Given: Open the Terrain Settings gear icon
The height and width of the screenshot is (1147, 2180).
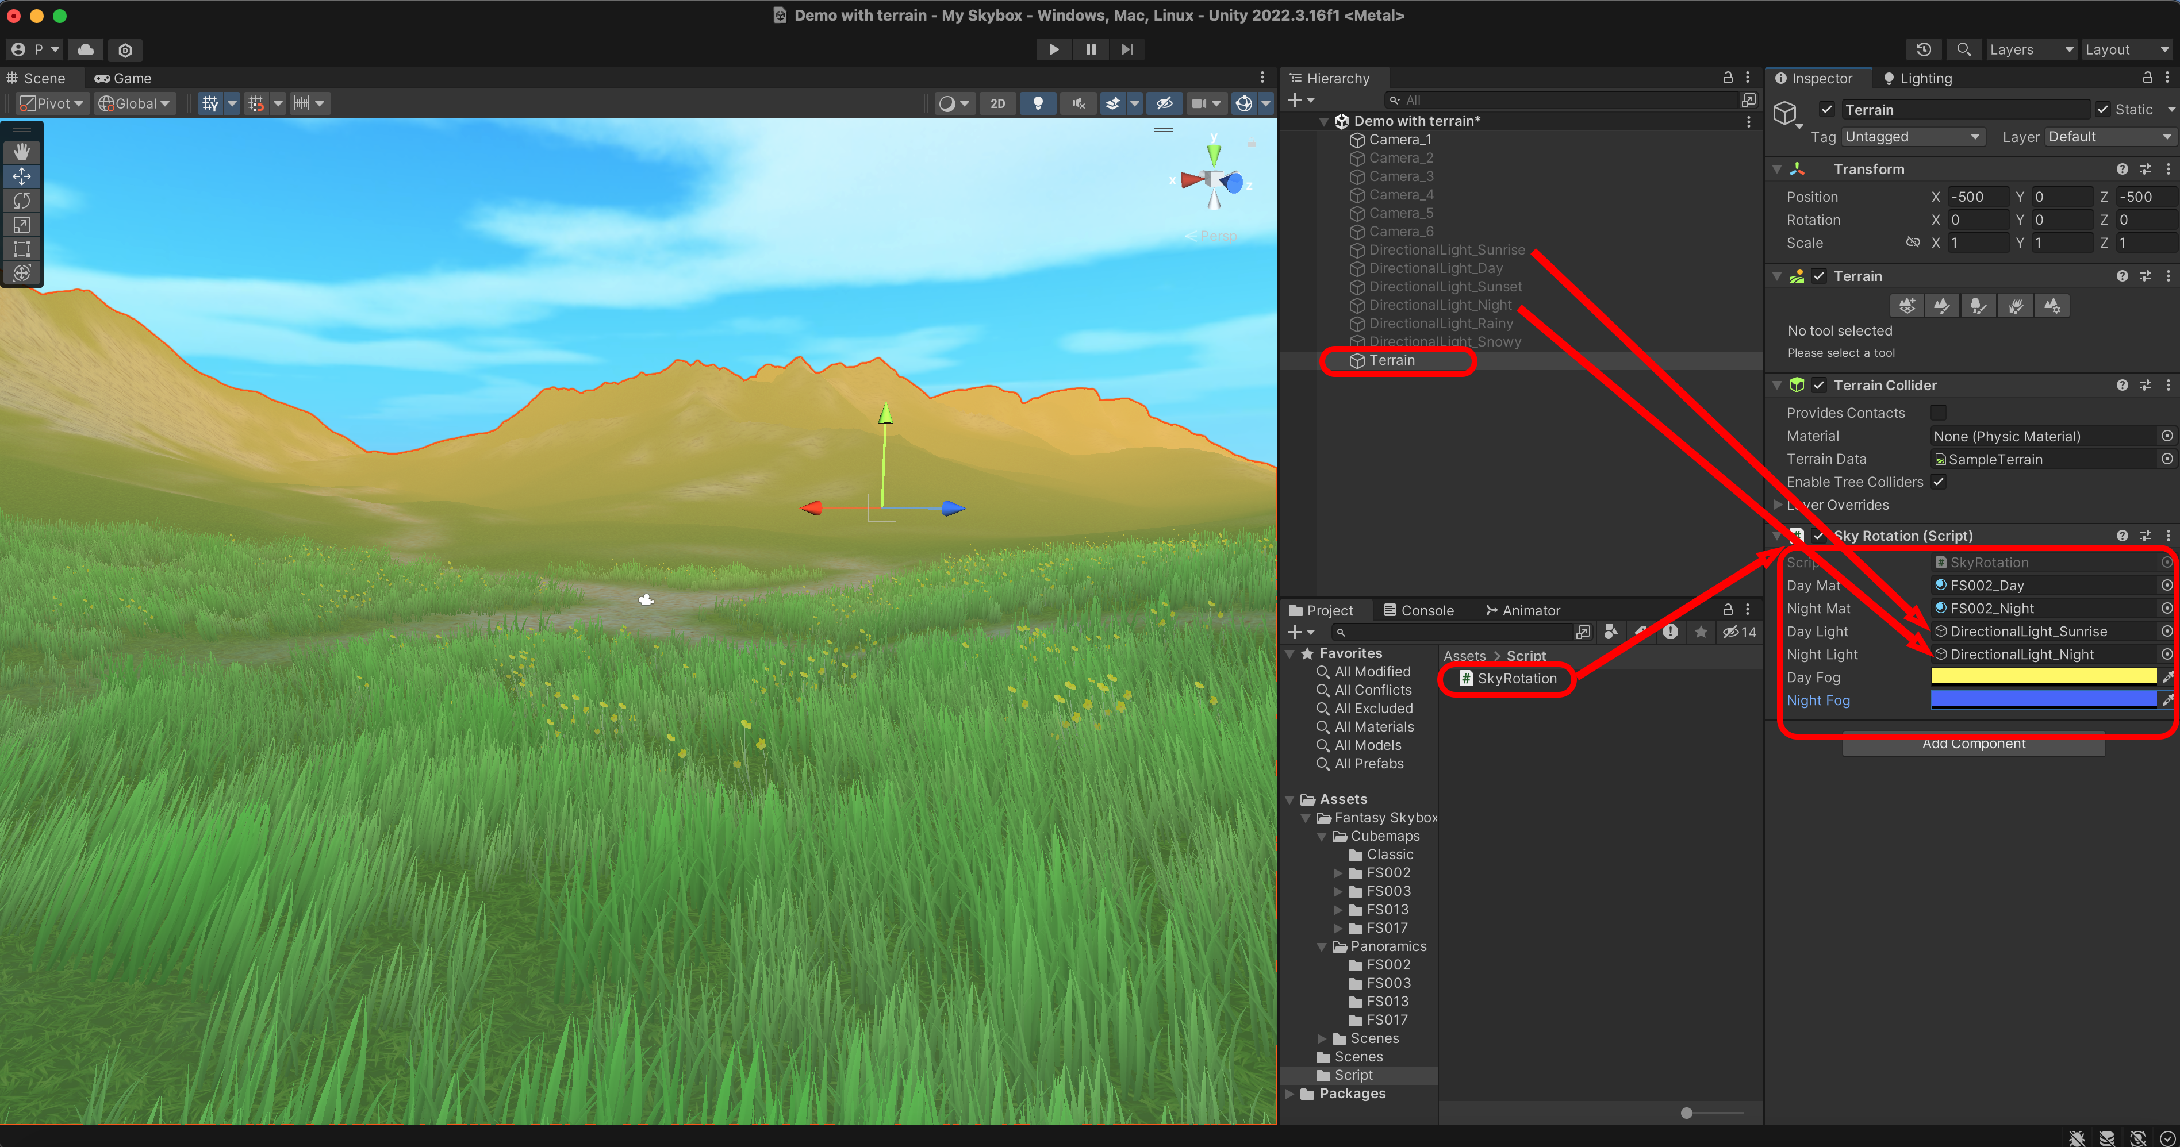Looking at the screenshot, I should [2052, 305].
